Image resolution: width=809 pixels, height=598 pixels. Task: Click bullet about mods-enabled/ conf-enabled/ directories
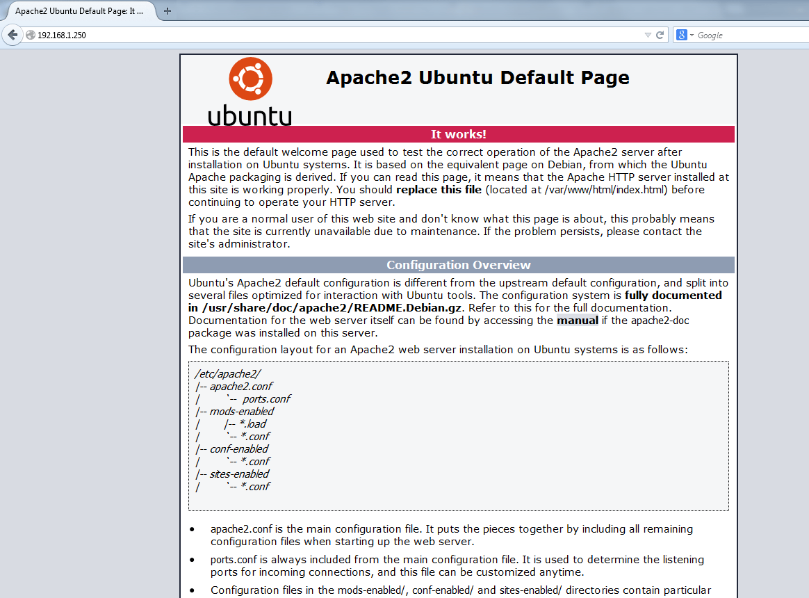(461, 590)
